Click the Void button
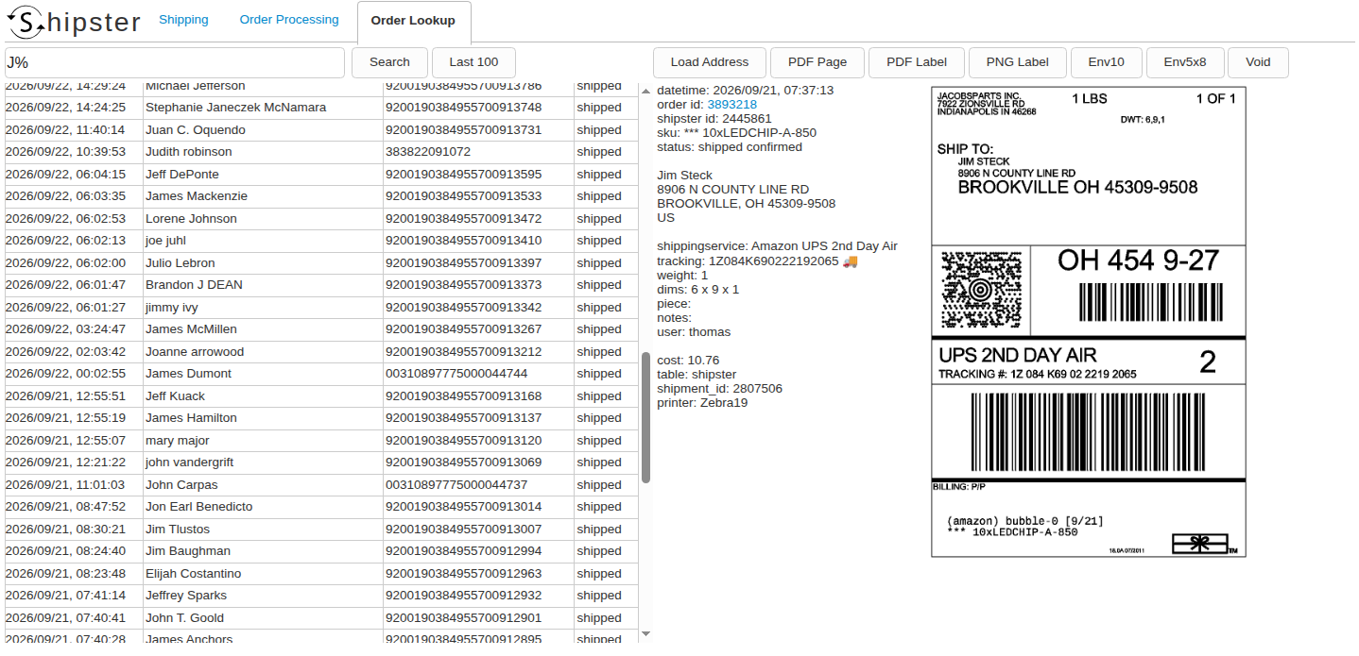Viewport: 1359px width, 656px height. coord(1258,62)
